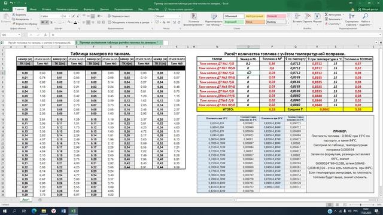The width and height of the screenshot is (383, 215).
Task: Open the File (Файл) tab
Action: tap(5, 10)
